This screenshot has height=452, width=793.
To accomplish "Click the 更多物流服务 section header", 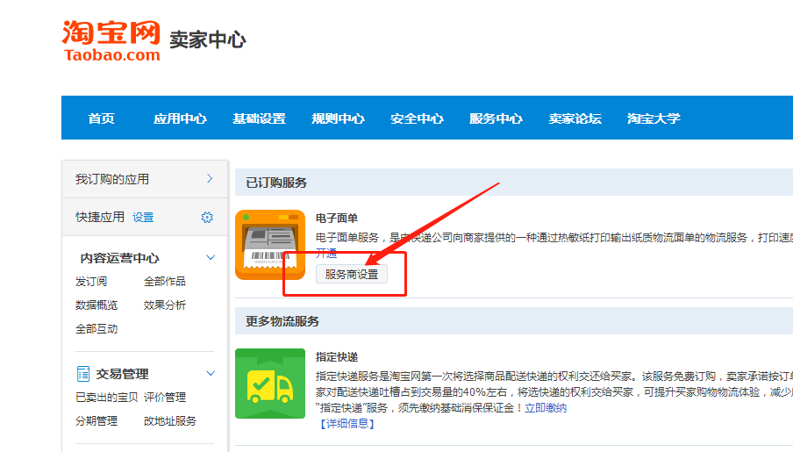I will click(282, 321).
